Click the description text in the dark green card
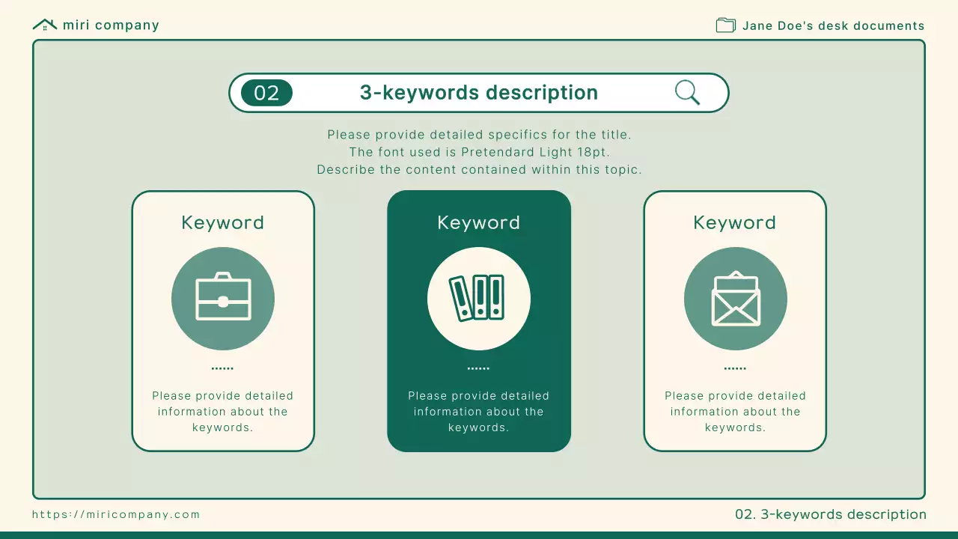The height and width of the screenshot is (539, 958). click(x=479, y=411)
